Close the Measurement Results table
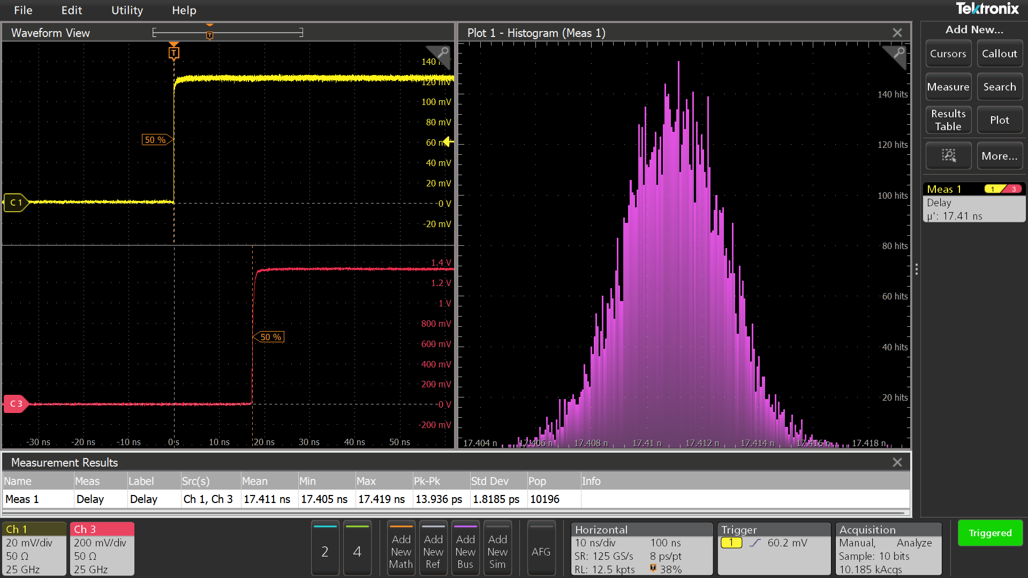The image size is (1028, 578). (x=897, y=462)
